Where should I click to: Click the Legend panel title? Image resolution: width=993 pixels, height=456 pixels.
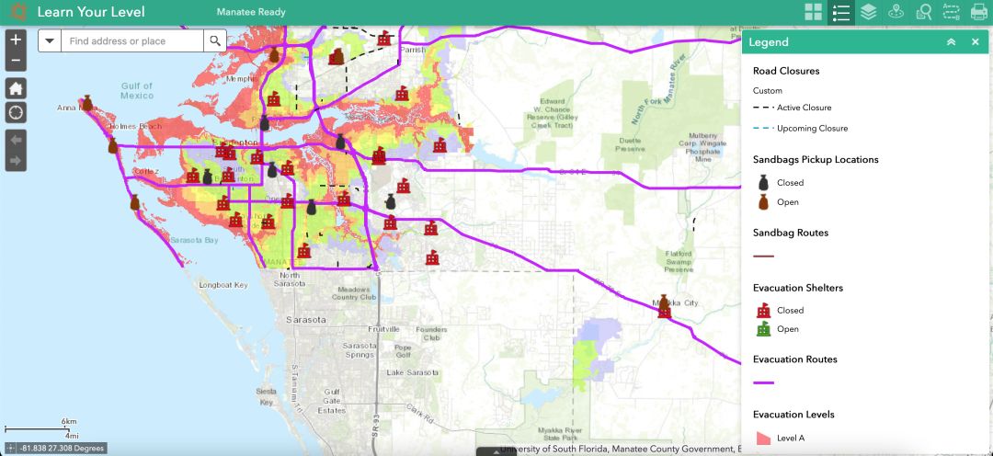coord(769,41)
